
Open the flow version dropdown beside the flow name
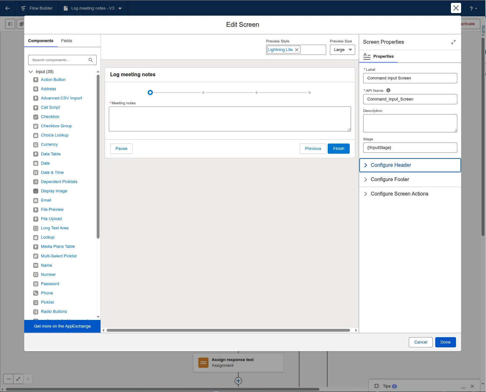pos(120,8)
